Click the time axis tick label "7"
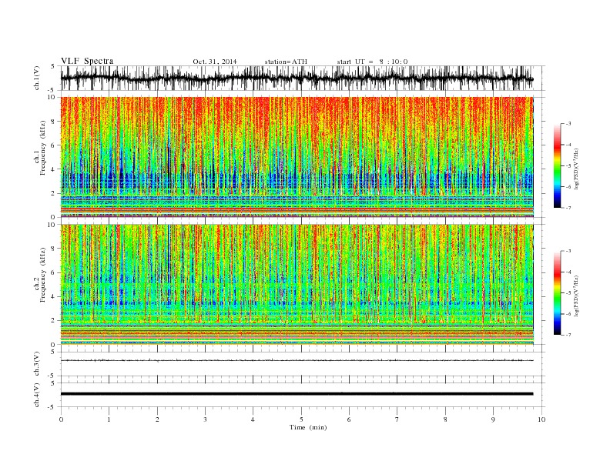The image size is (610, 471). coord(397,419)
